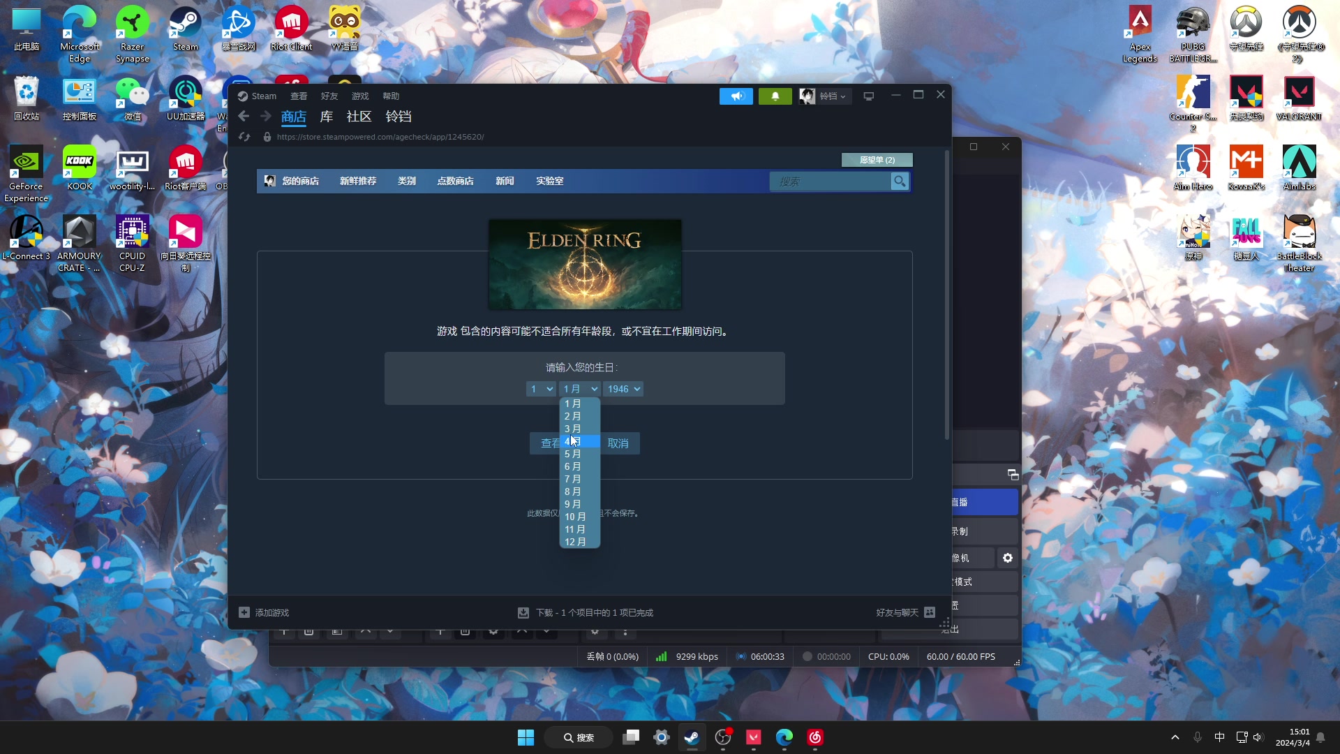Choose 7月 in the month list
The height and width of the screenshot is (754, 1340).
click(x=579, y=479)
